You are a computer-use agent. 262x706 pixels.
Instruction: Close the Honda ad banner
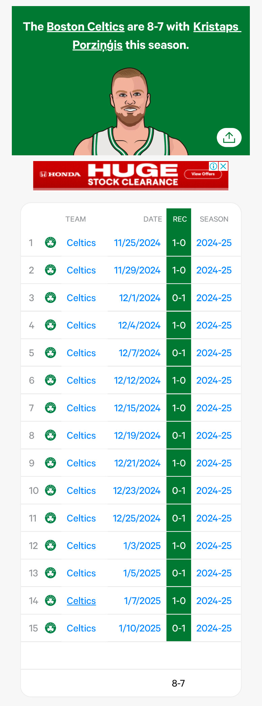click(x=224, y=166)
